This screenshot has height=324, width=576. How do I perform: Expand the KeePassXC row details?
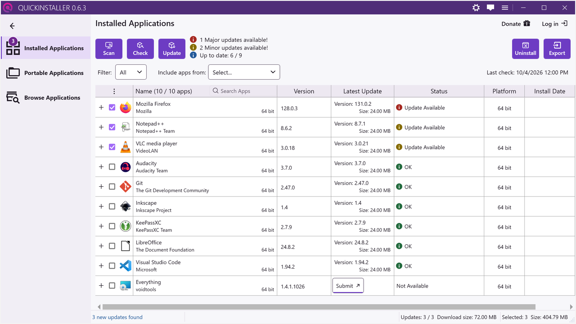click(x=101, y=226)
